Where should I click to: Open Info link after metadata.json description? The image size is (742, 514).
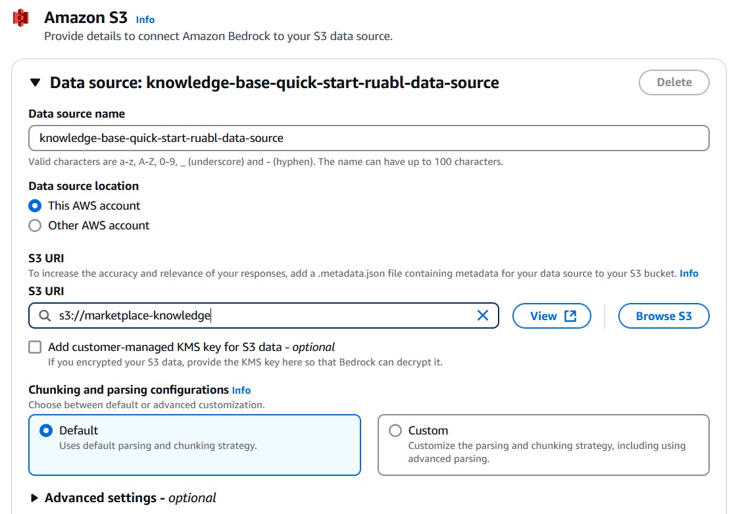point(689,273)
